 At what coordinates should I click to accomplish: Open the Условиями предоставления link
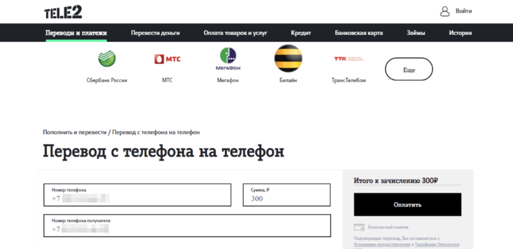[382, 245]
